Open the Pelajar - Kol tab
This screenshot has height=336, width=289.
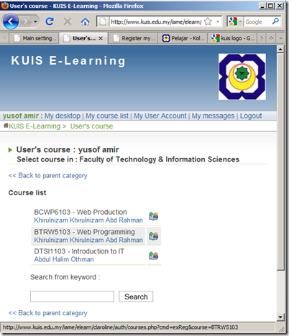tap(183, 38)
